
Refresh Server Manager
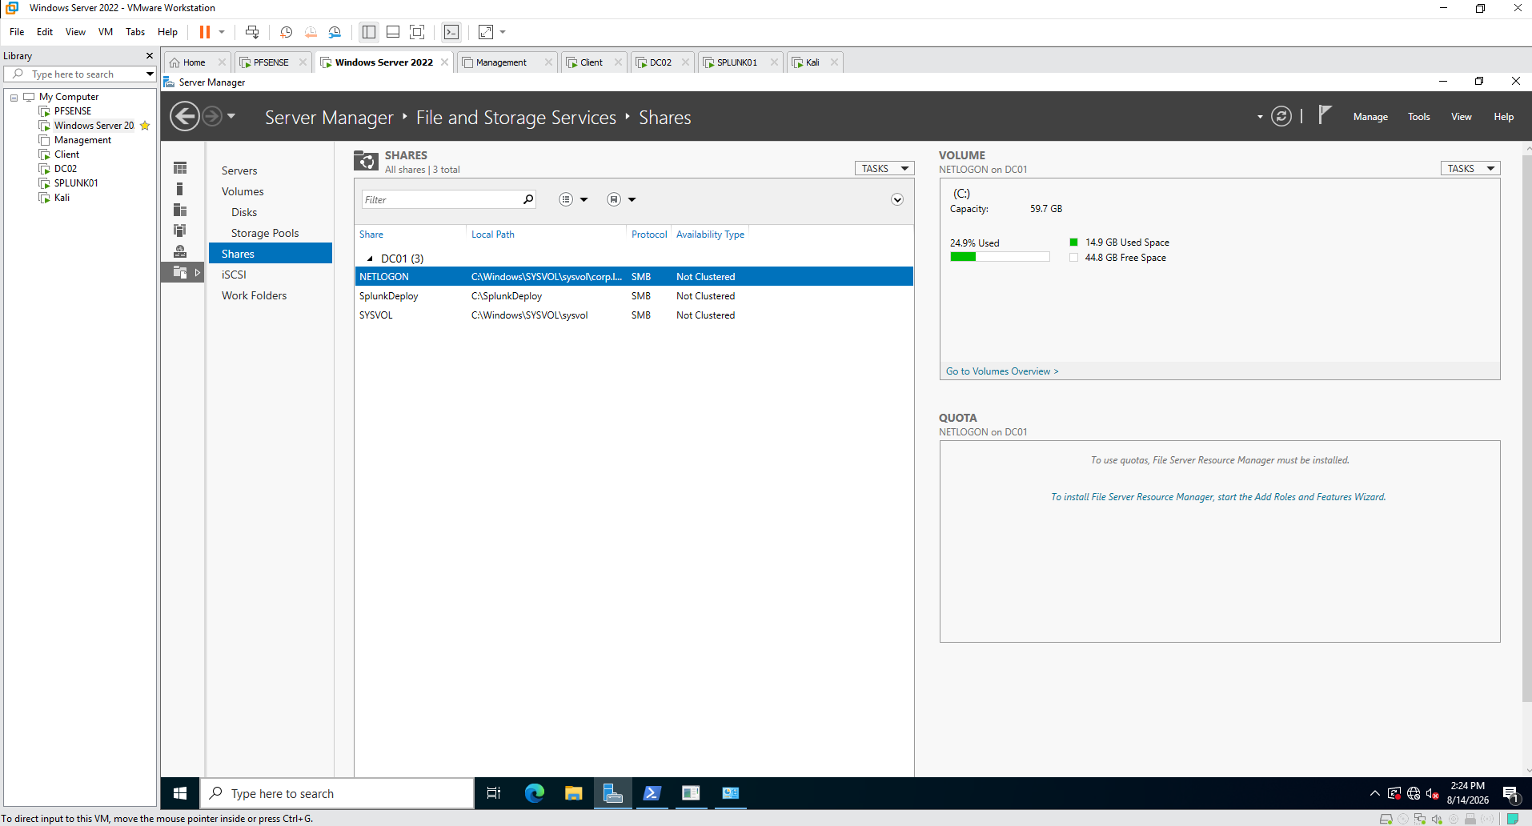pos(1281,117)
